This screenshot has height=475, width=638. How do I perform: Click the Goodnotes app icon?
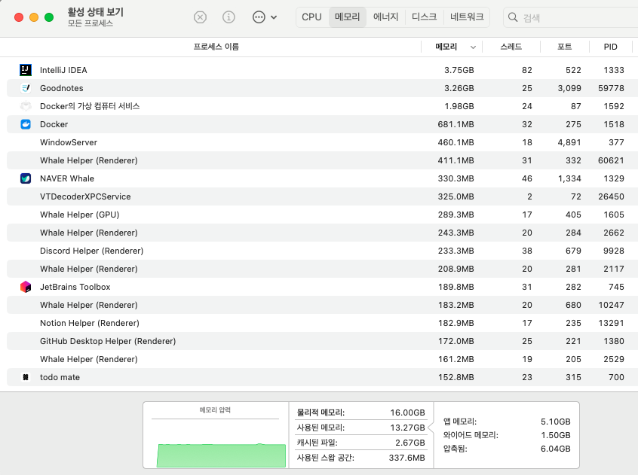click(x=26, y=88)
